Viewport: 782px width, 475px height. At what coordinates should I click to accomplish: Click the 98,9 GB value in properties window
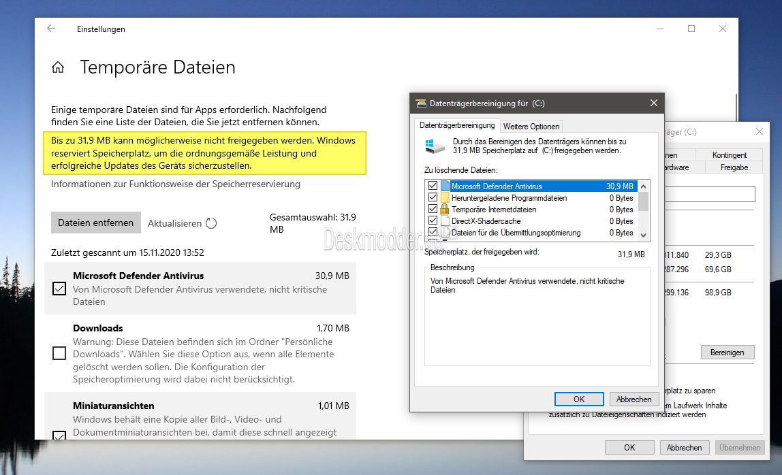tap(718, 292)
